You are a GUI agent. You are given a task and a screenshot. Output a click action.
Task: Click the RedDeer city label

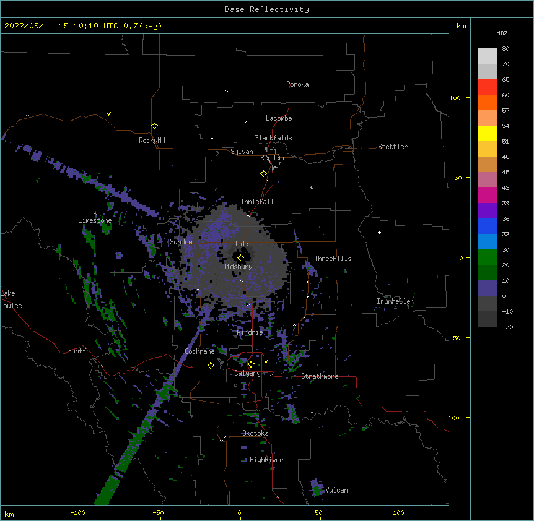point(273,158)
